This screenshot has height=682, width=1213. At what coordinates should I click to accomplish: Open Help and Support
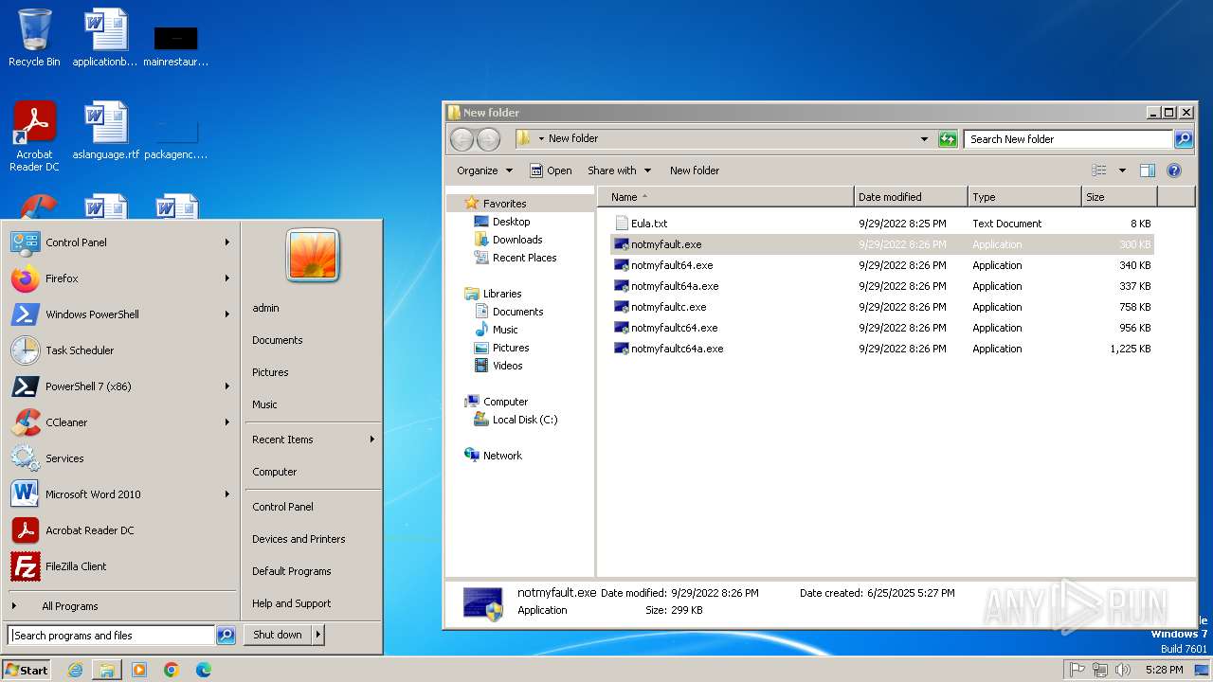[x=292, y=603]
